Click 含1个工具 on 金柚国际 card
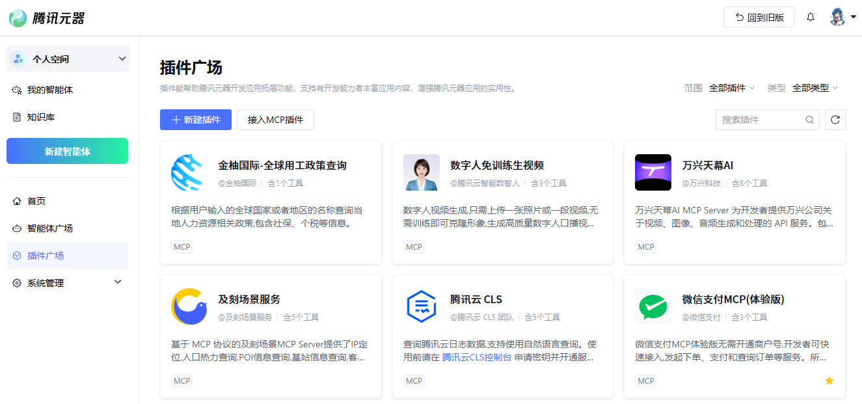 pos(286,183)
